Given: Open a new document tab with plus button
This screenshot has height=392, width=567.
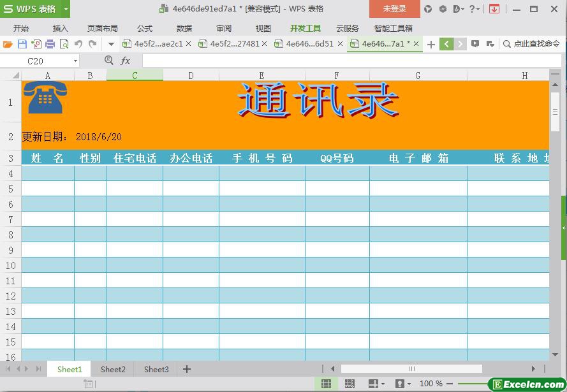Looking at the screenshot, I should pyautogui.click(x=431, y=44).
